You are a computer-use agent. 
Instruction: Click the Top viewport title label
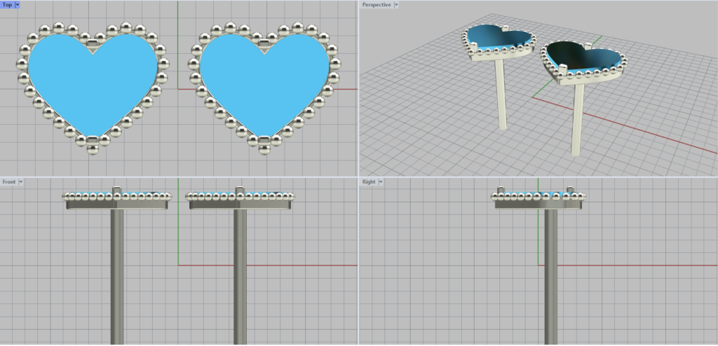7,5
